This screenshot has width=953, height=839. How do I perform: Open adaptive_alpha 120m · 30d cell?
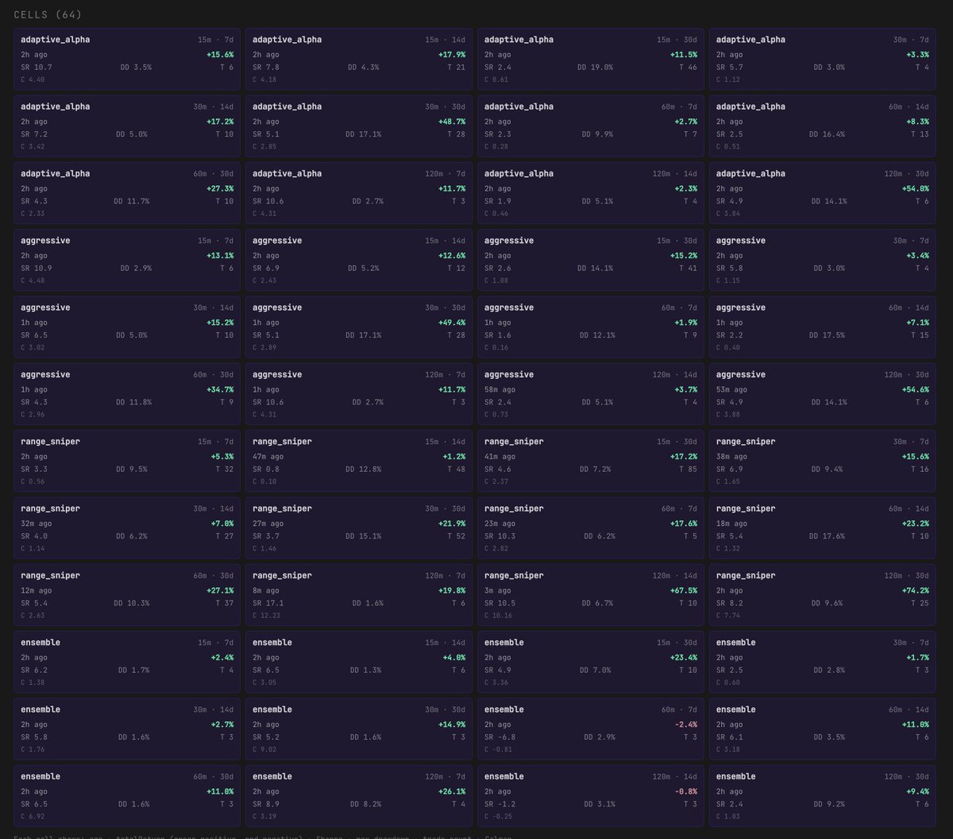pos(823,193)
